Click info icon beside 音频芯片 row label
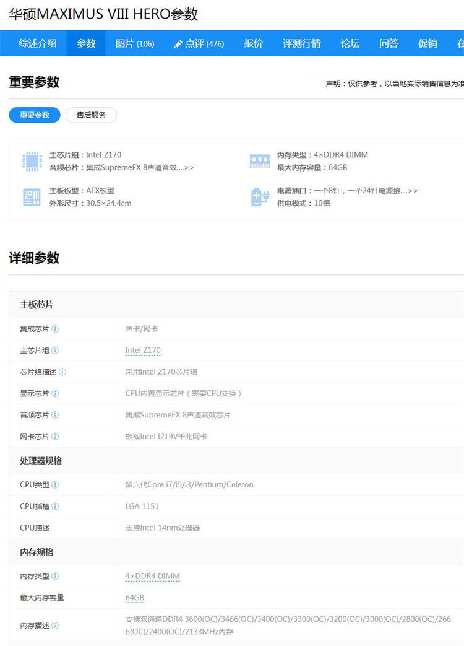The height and width of the screenshot is (646, 464). click(55, 414)
